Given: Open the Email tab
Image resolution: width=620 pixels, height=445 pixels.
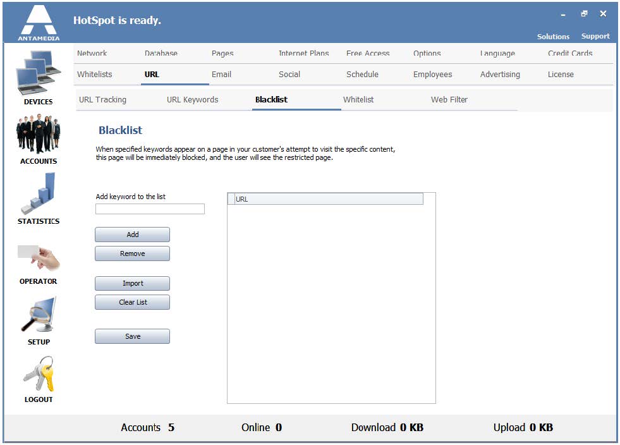Looking at the screenshot, I should coord(221,75).
